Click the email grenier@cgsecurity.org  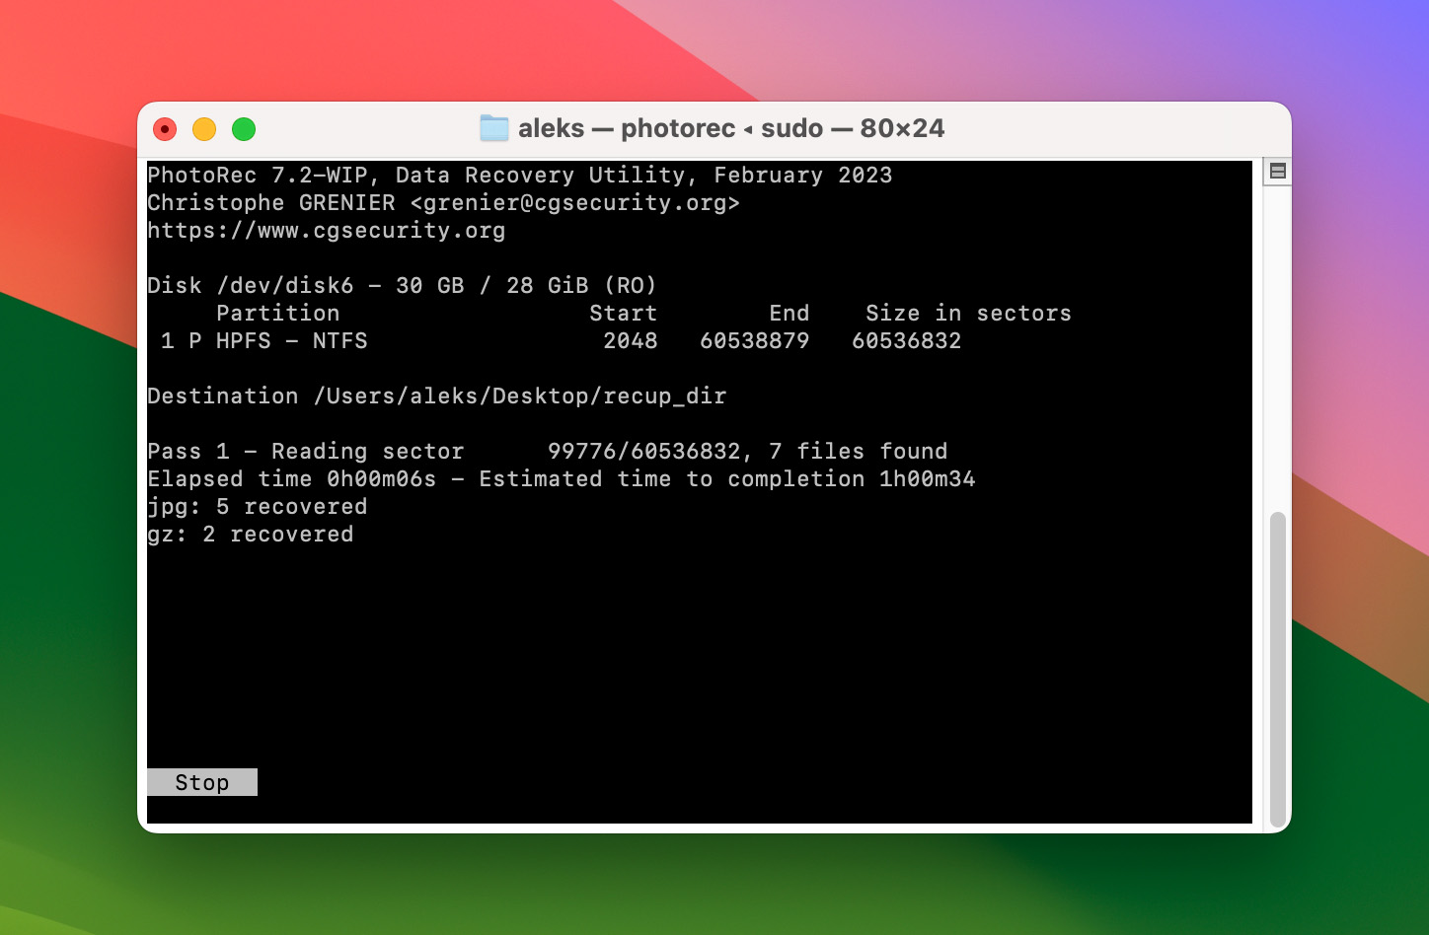tap(575, 203)
